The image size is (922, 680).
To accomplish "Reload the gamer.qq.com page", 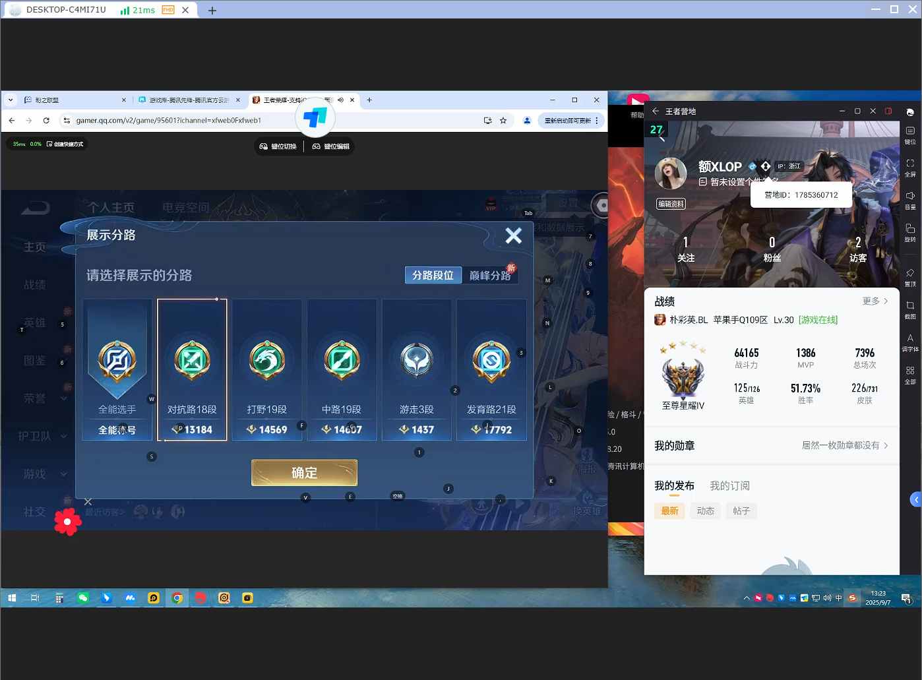I will [46, 120].
